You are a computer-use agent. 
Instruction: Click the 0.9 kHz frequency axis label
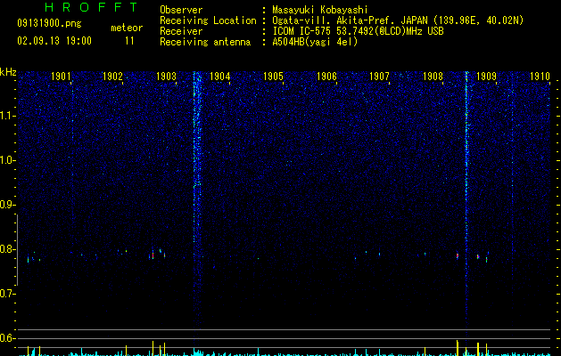(x=7, y=205)
